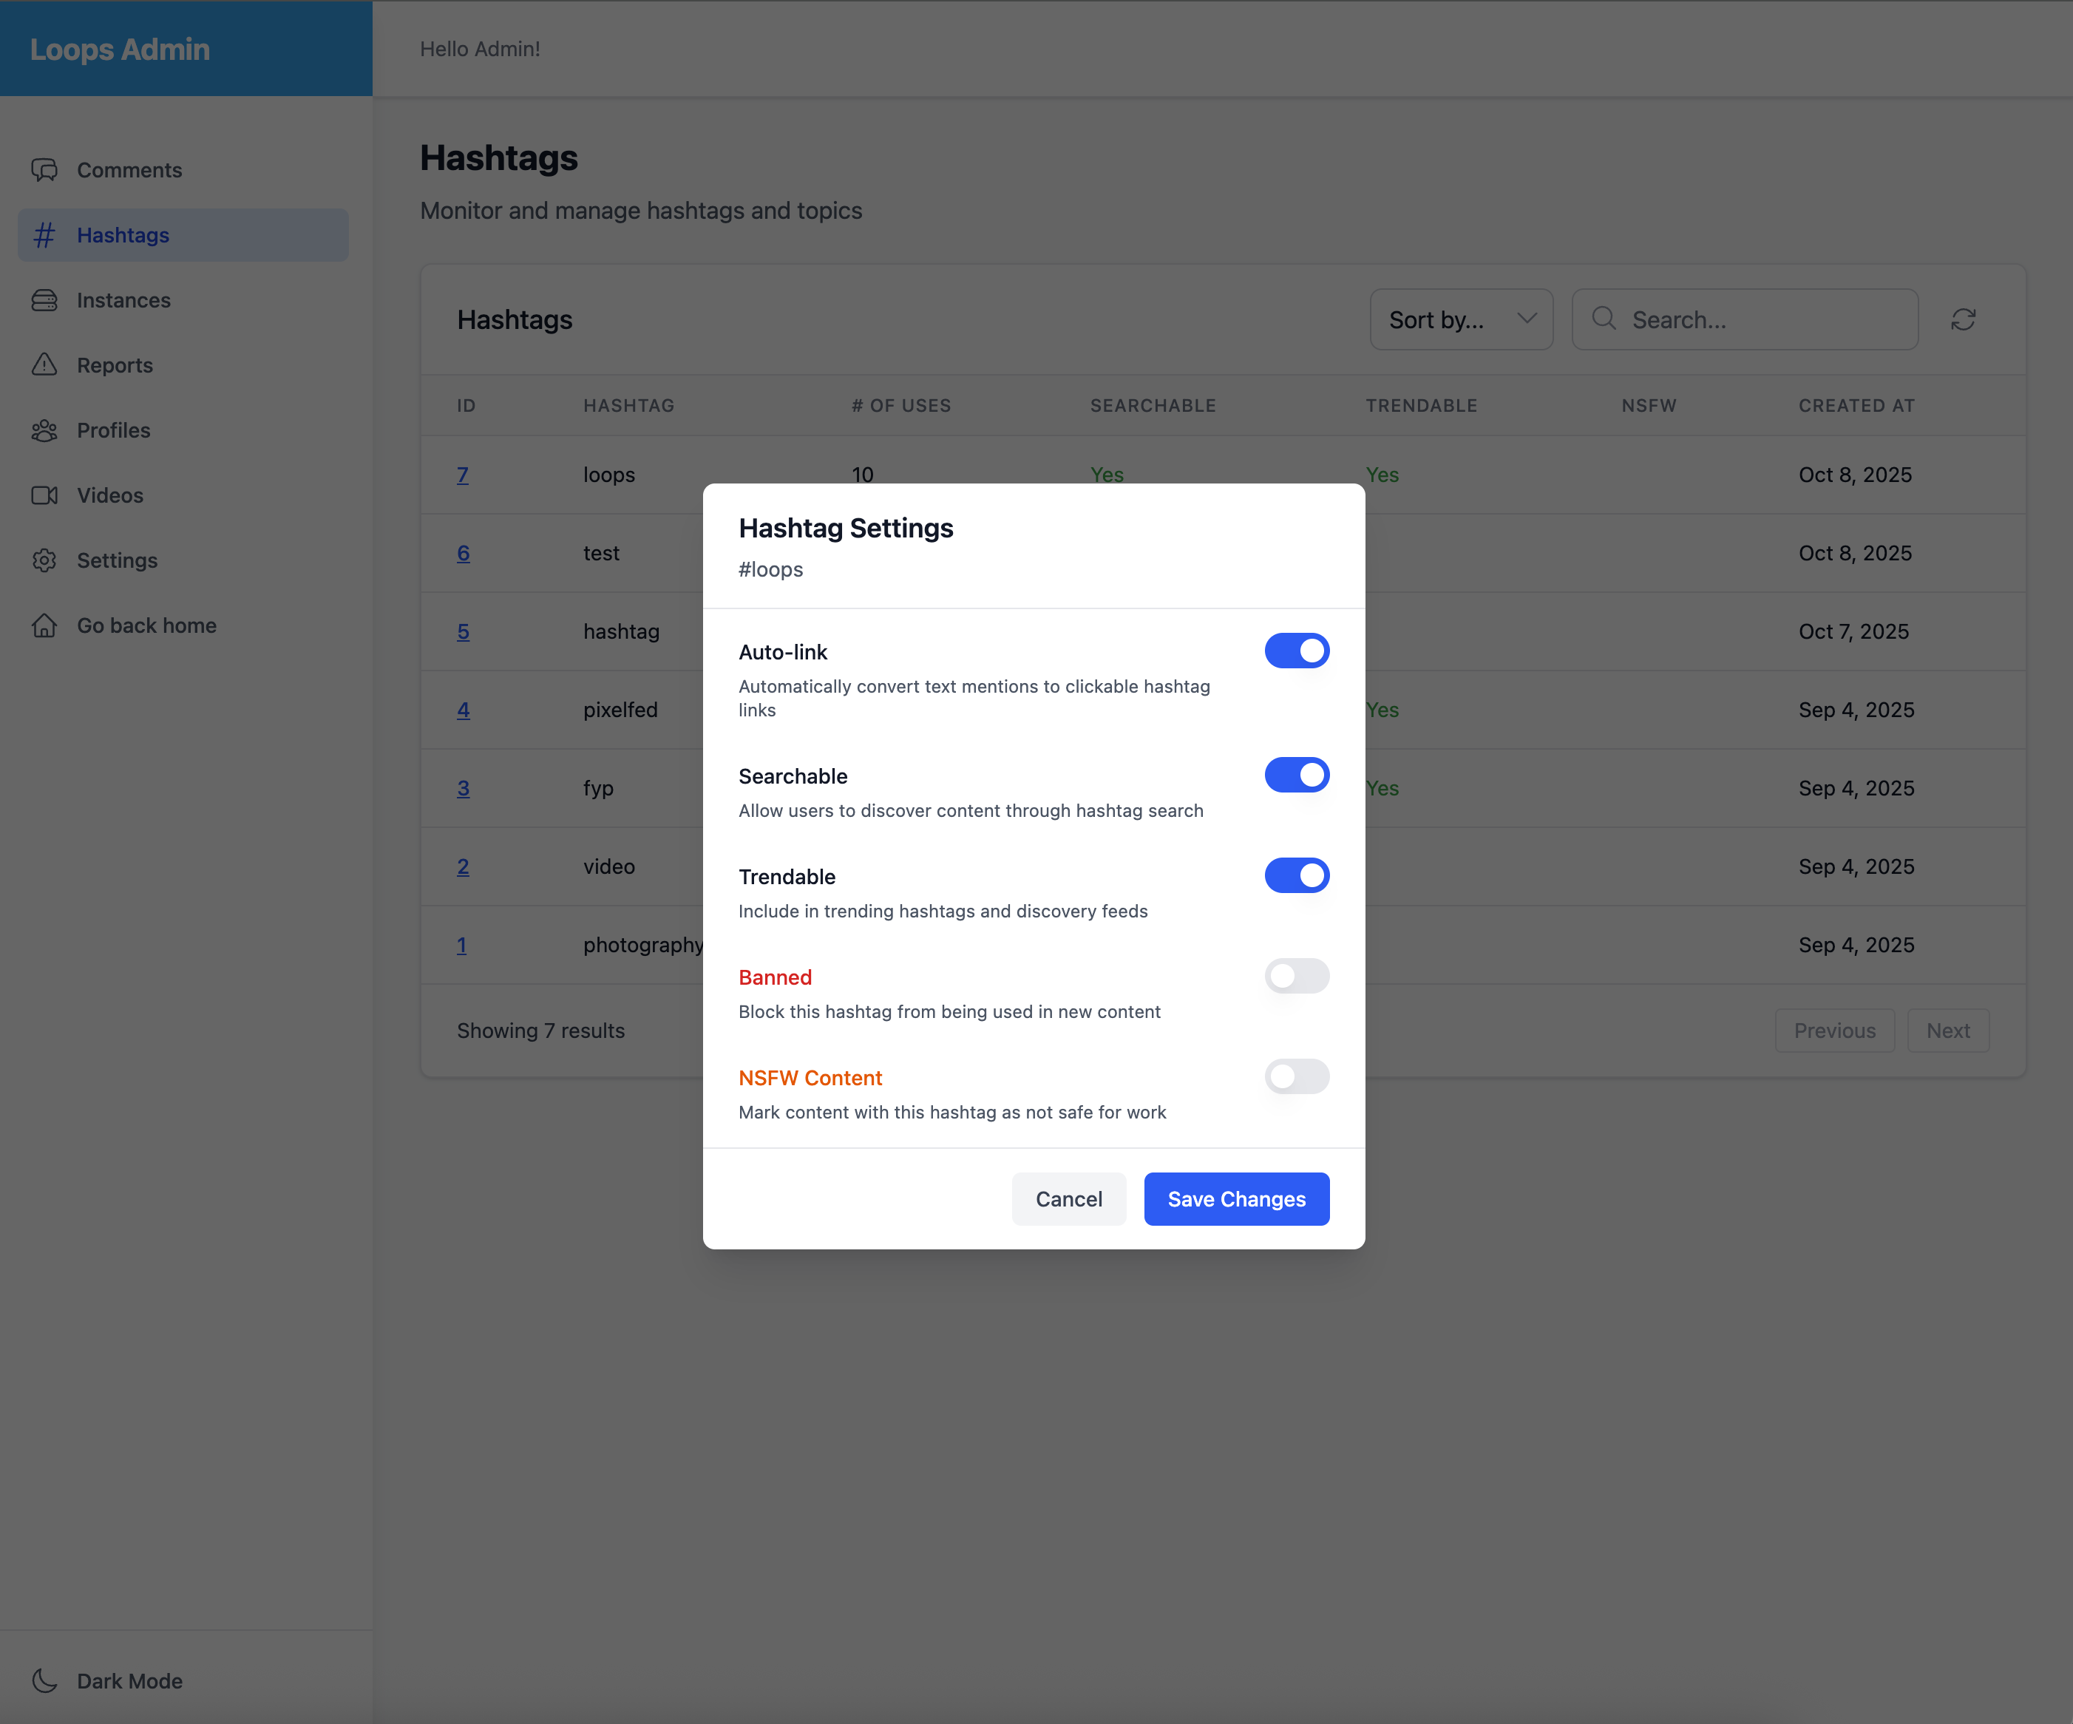
Task: Turn off the Searchable switch
Action: (x=1296, y=776)
